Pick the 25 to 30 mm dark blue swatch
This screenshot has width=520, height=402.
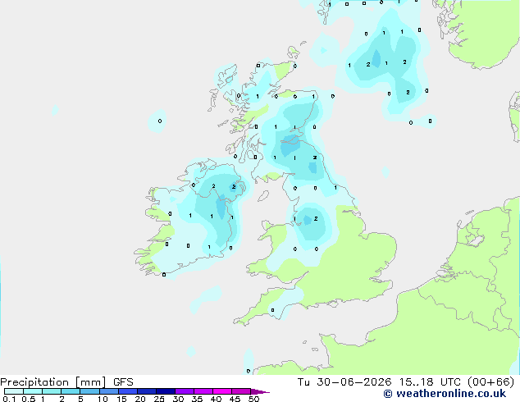(x=166, y=391)
